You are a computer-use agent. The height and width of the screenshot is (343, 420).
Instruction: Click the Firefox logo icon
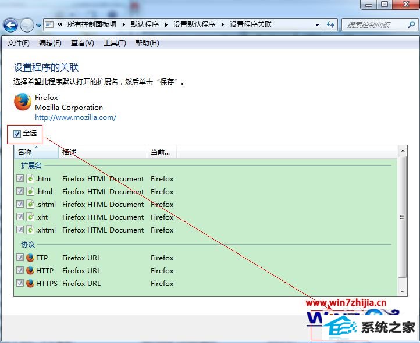[23, 102]
